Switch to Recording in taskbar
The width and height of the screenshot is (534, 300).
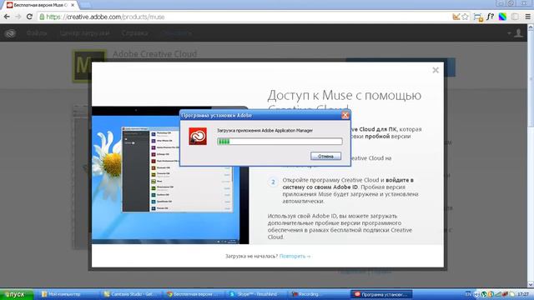tap(319, 294)
